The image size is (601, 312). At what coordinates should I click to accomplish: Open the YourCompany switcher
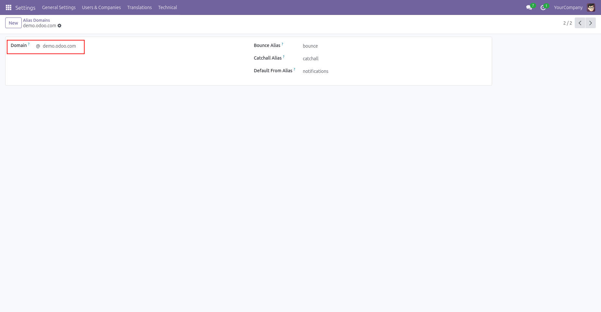tap(568, 7)
